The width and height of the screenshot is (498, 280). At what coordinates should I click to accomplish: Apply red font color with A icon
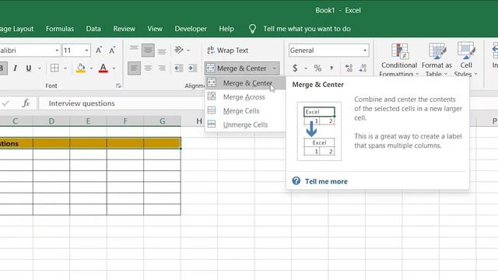click(x=103, y=68)
